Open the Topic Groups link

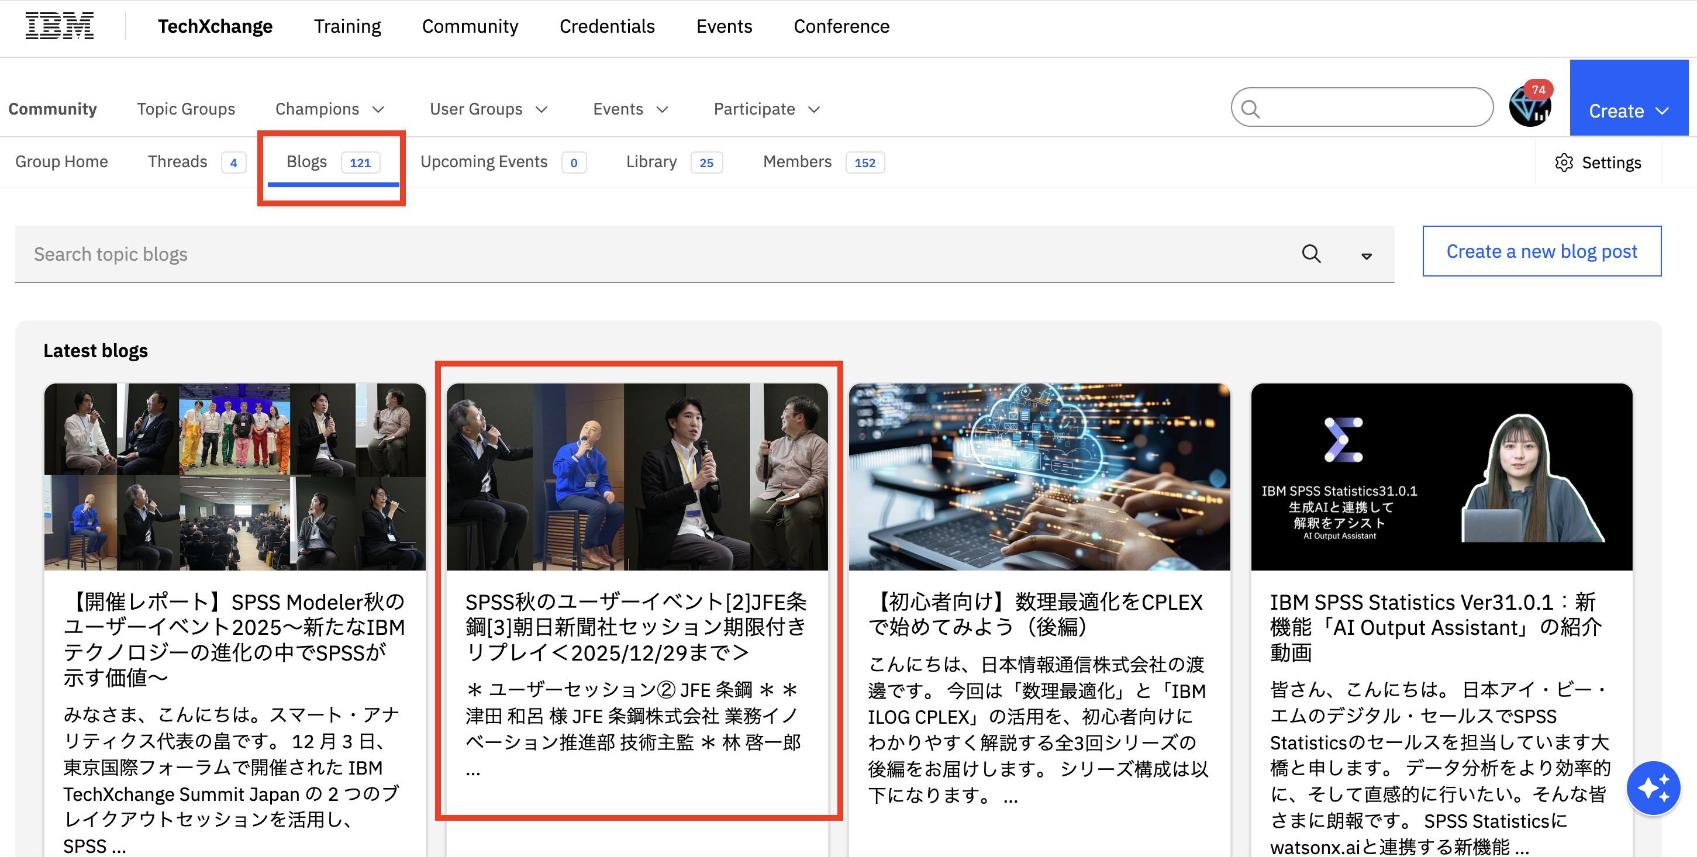coord(186,109)
